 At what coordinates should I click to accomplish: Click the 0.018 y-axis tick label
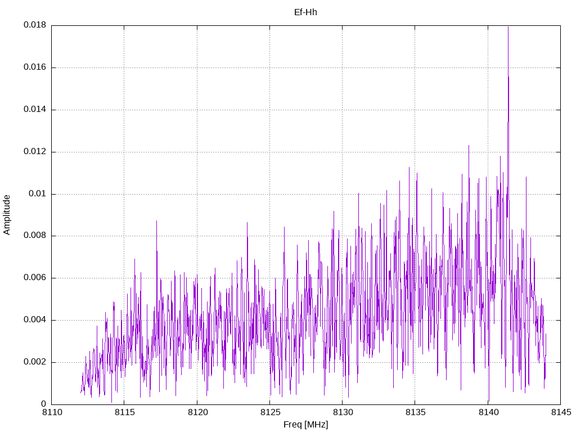(x=35, y=25)
